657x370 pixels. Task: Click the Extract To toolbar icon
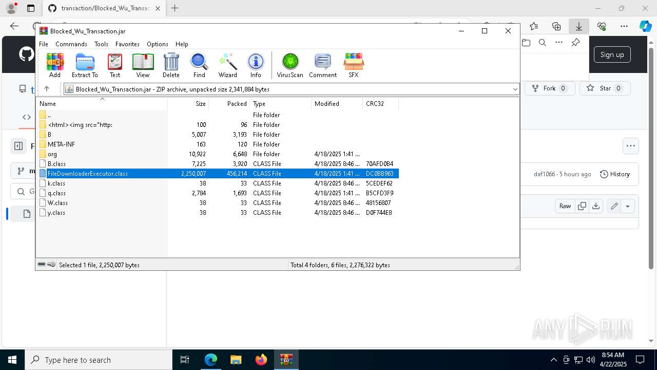(85, 65)
